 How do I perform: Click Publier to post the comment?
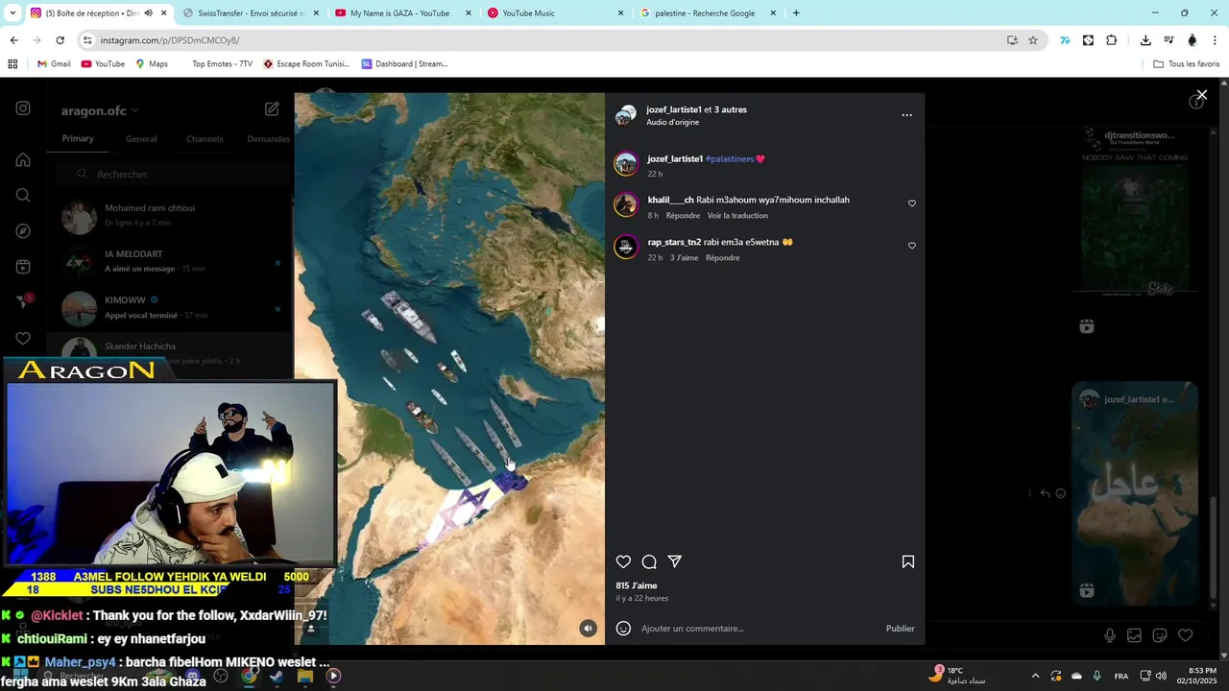tap(900, 629)
